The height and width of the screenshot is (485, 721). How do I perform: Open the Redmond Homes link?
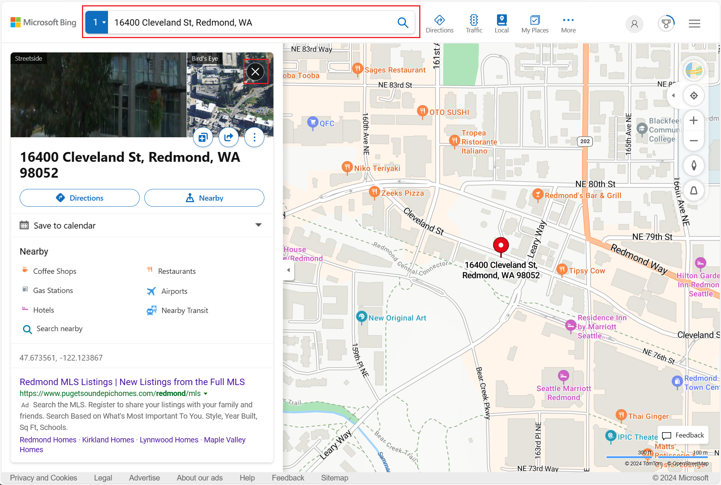[48, 440]
